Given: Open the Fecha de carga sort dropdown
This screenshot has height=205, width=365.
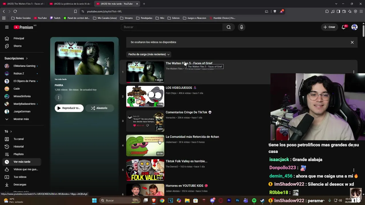Looking at the screenshot, I should click(x=149, y=54).
